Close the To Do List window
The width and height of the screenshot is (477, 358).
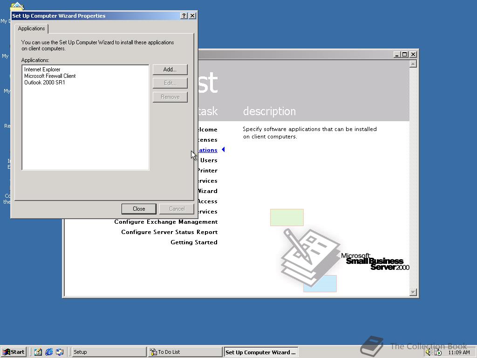tap(413, 55)
